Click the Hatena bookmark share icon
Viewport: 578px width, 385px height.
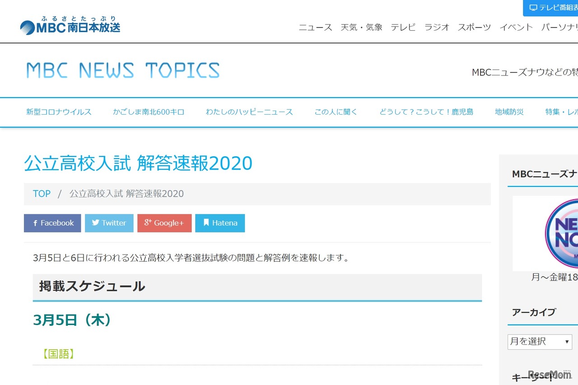[x=206, y=223]
